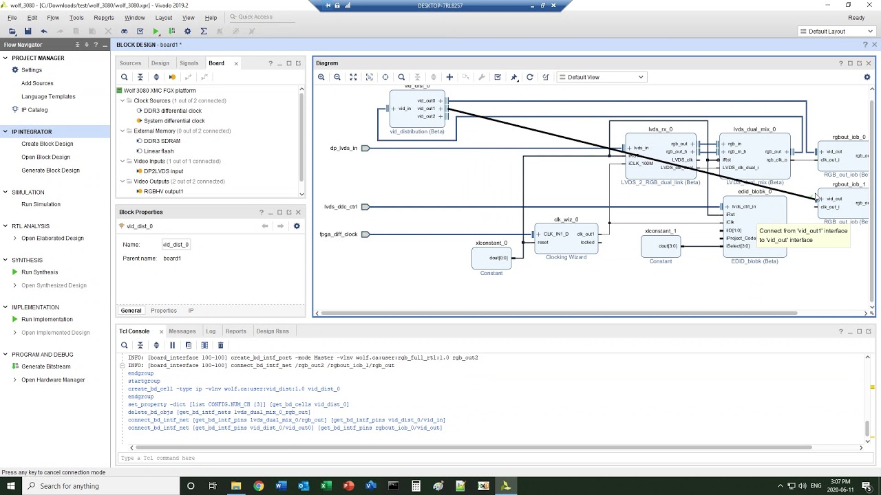Viewport: 881px width, 495px height.
Task: Open Settings gear icon in main toolbar
Action: click(x=187, y=31)
